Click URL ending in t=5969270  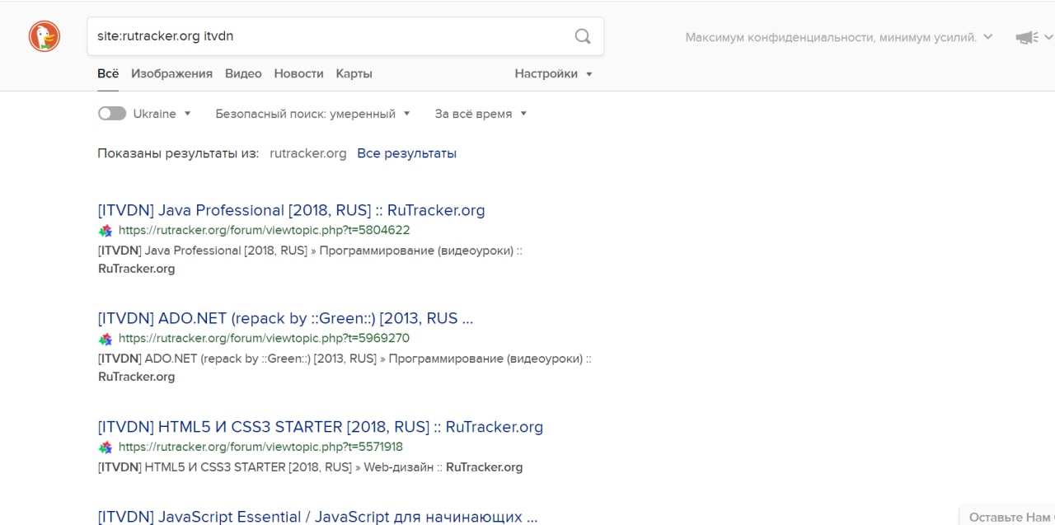pyautogui.click(x=264, y=339)
